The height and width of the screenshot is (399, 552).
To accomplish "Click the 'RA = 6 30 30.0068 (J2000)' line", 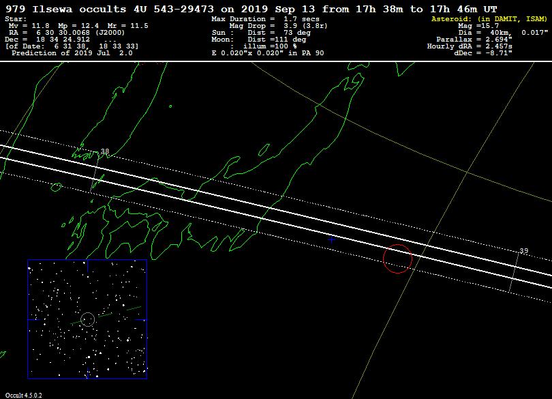I will [x=67, y=33].
